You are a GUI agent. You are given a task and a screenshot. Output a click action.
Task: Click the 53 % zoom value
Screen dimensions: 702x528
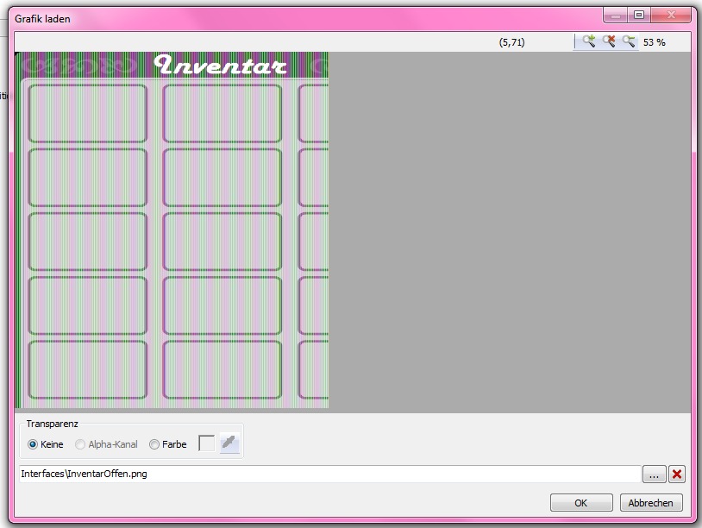(654, 42)
